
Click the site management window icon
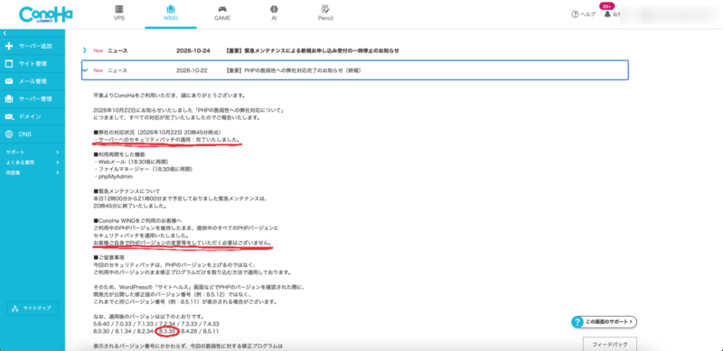pos(9,63)
